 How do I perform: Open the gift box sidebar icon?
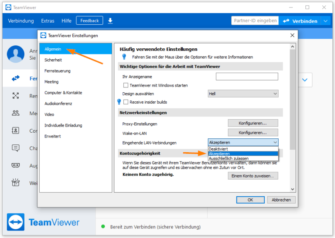click(x=16, y=183)
